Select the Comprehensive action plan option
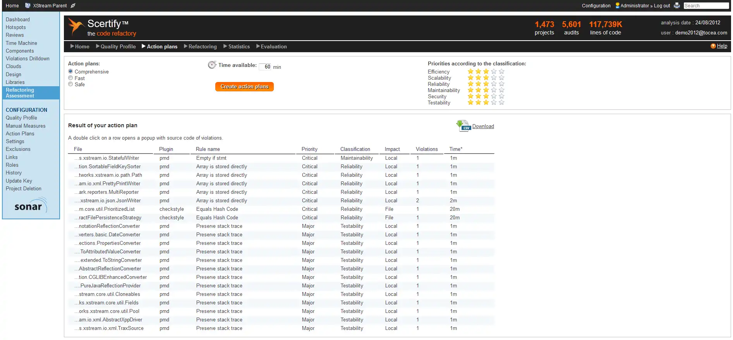The image size is (733, 340). [70, 71]
